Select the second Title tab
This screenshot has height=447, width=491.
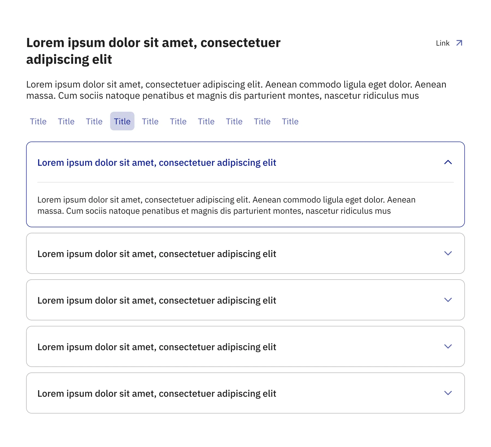pos(66,121)
